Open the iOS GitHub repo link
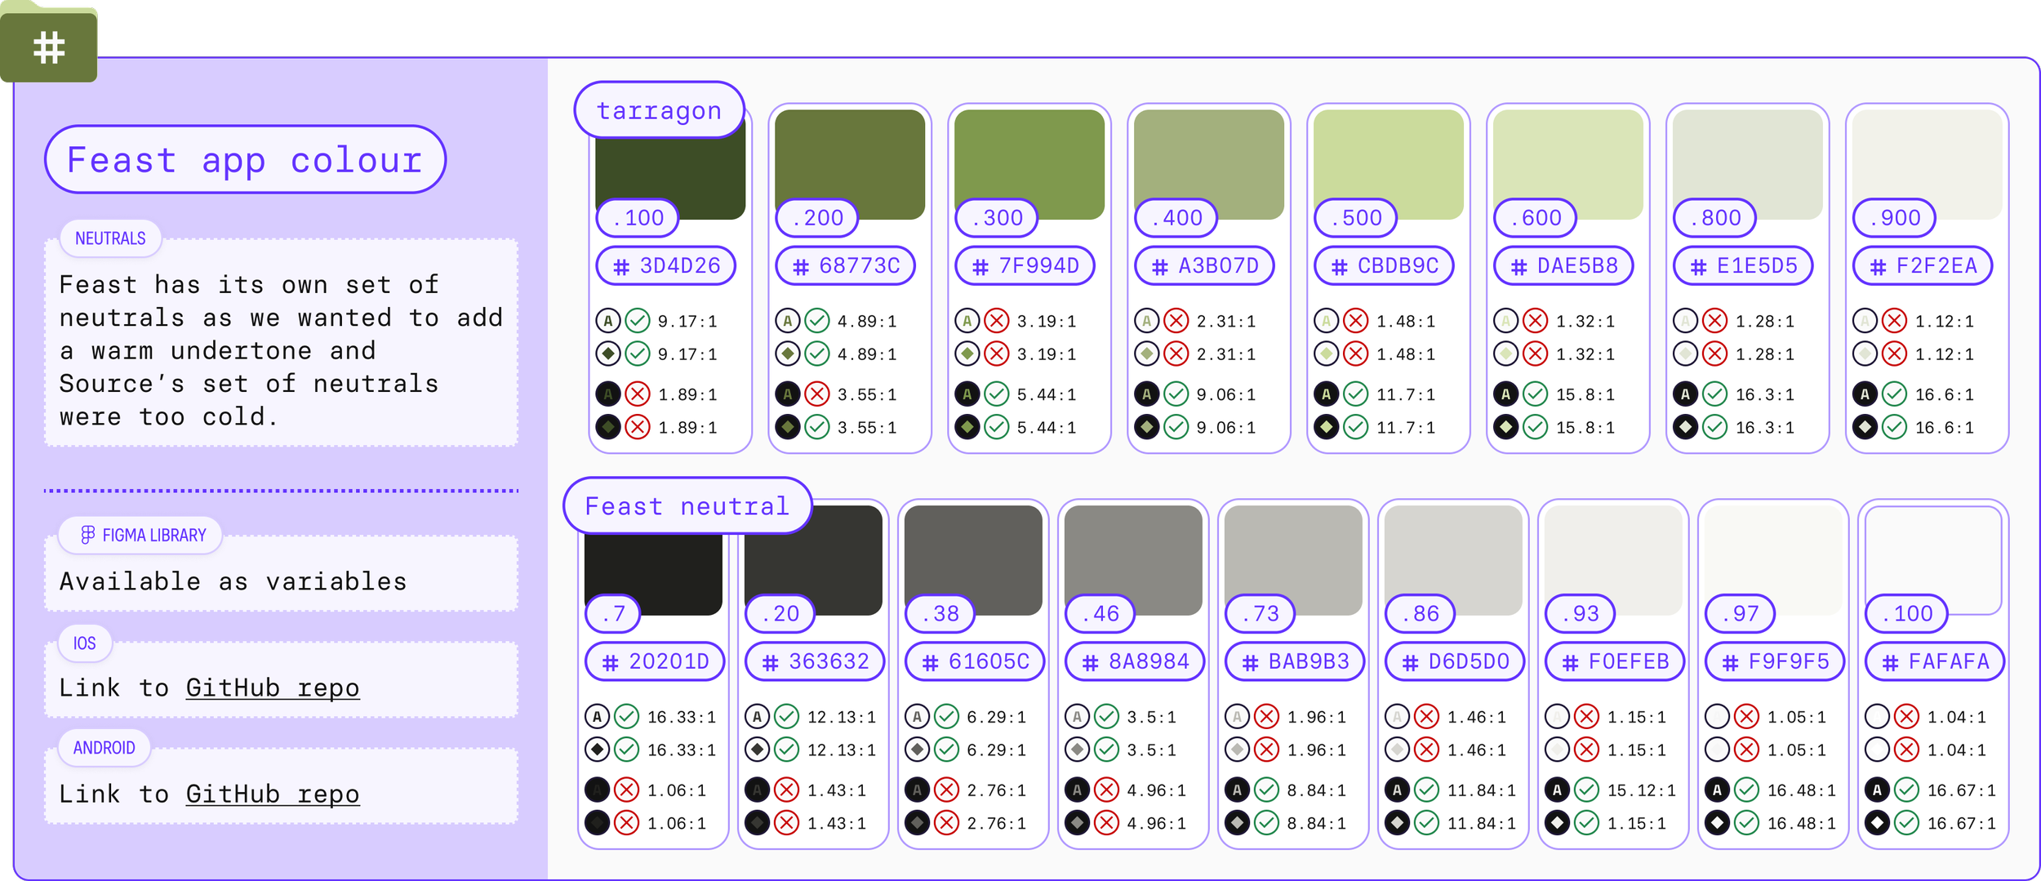Viewport: 2041px width, 881px height. tap(272, 687)
